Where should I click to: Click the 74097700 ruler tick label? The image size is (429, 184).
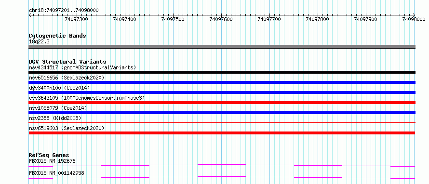pos(269,19)
